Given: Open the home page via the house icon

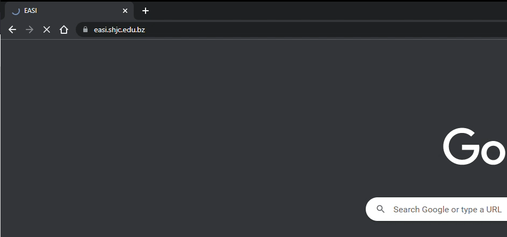Looking at the screenshot, I should pyautogui.click(x=64, y=29).
